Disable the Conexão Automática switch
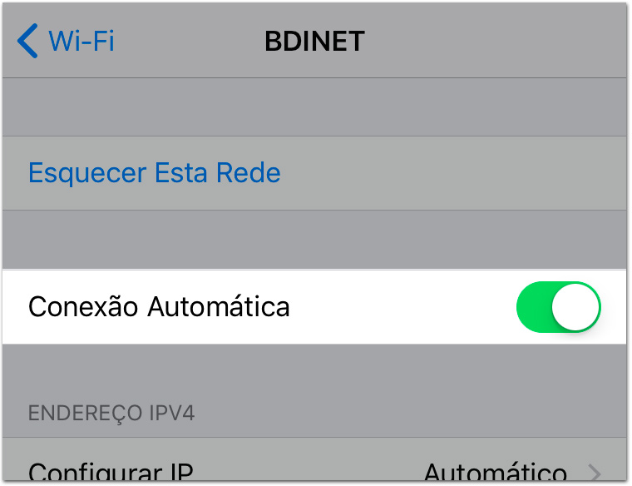The width and height of the screenshot is (632, 486). coord(558,307)
